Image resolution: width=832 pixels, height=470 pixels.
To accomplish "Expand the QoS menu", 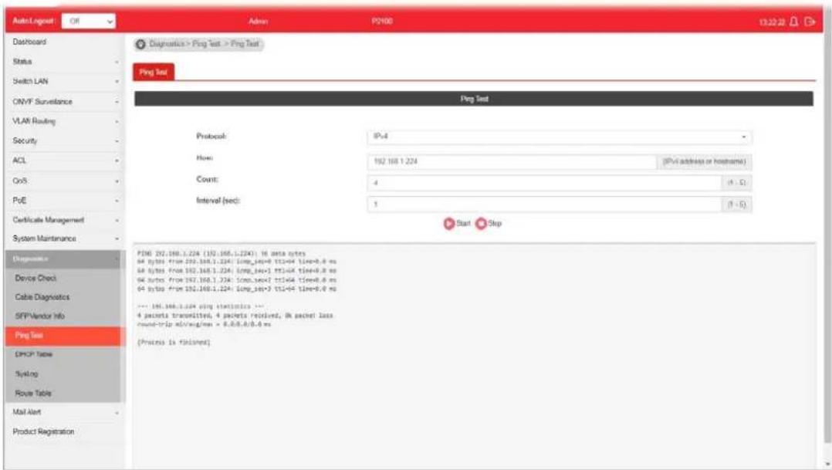I will click(x=63, y=181).
